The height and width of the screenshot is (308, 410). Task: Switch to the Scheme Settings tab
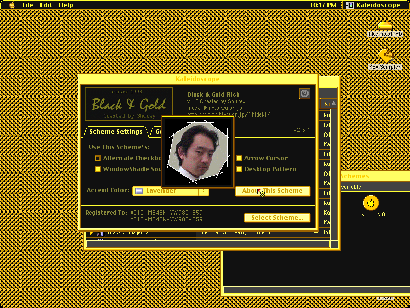116,132
